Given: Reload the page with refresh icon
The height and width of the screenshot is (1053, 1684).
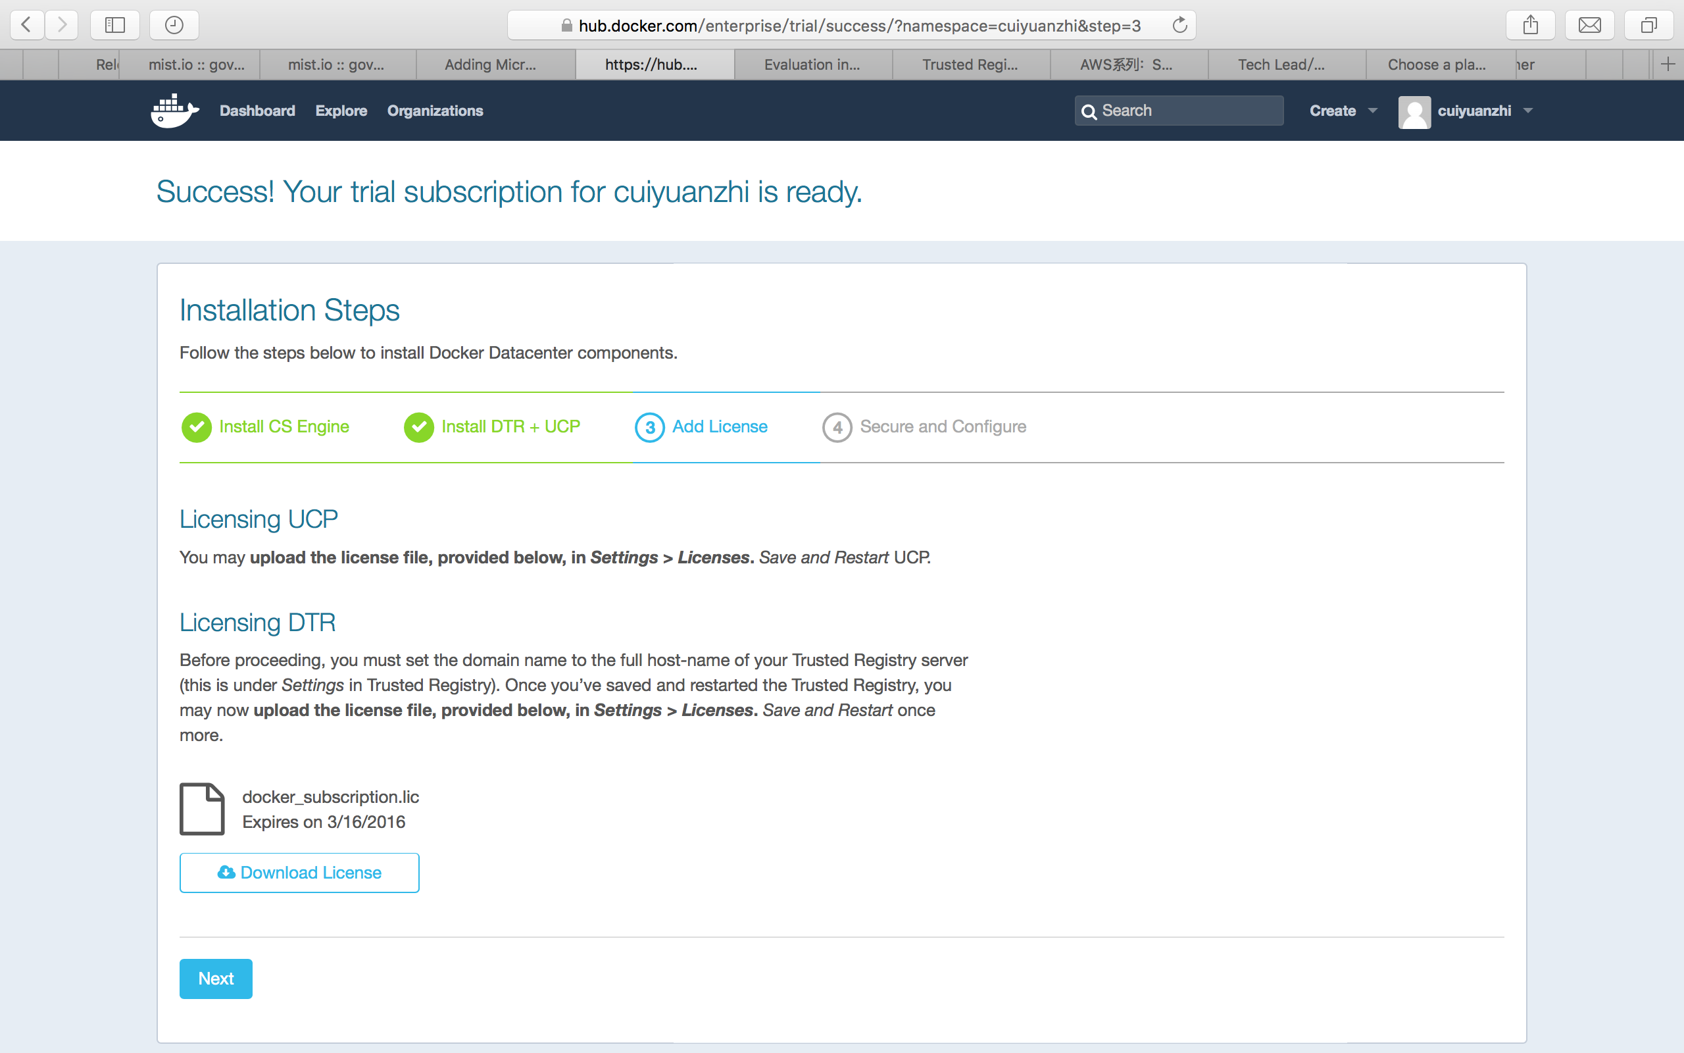Looking at the screenshot, I should tap(1179, 25).
